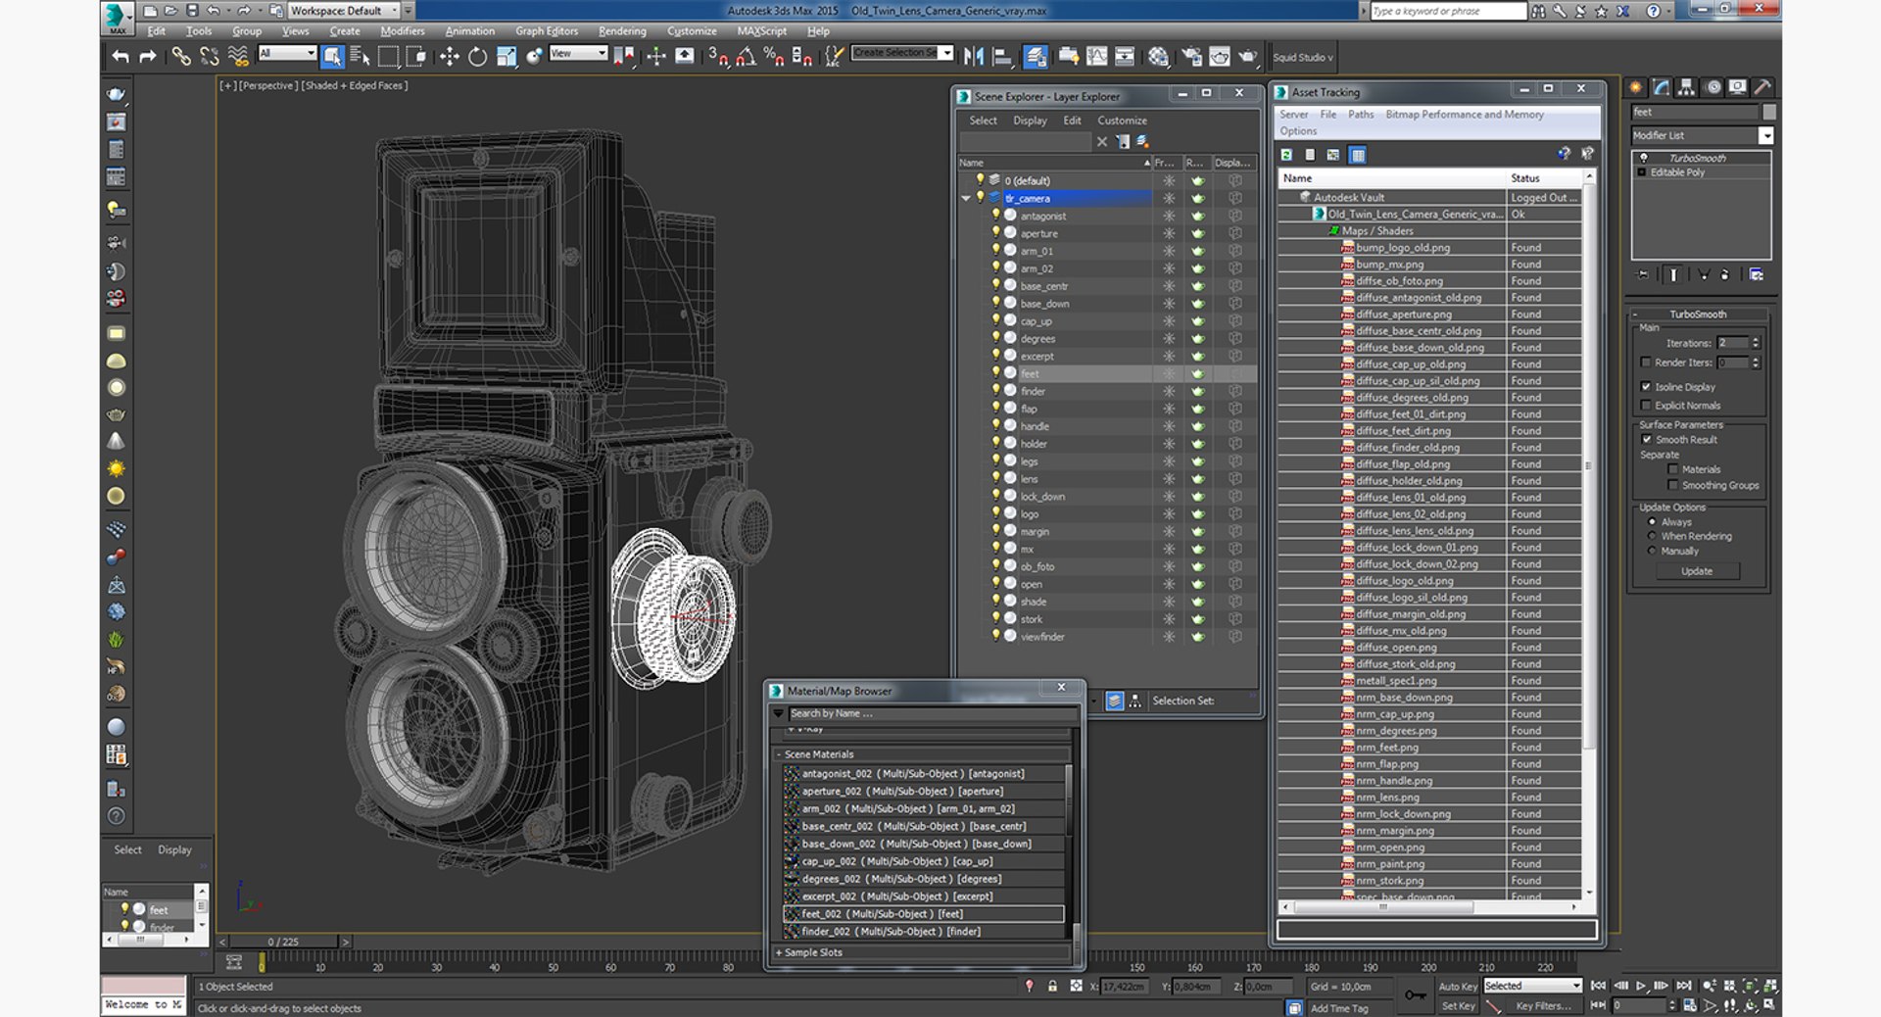Open the selection filter All dropdown
1881x1017 pixels.
(x=287, y=53)
